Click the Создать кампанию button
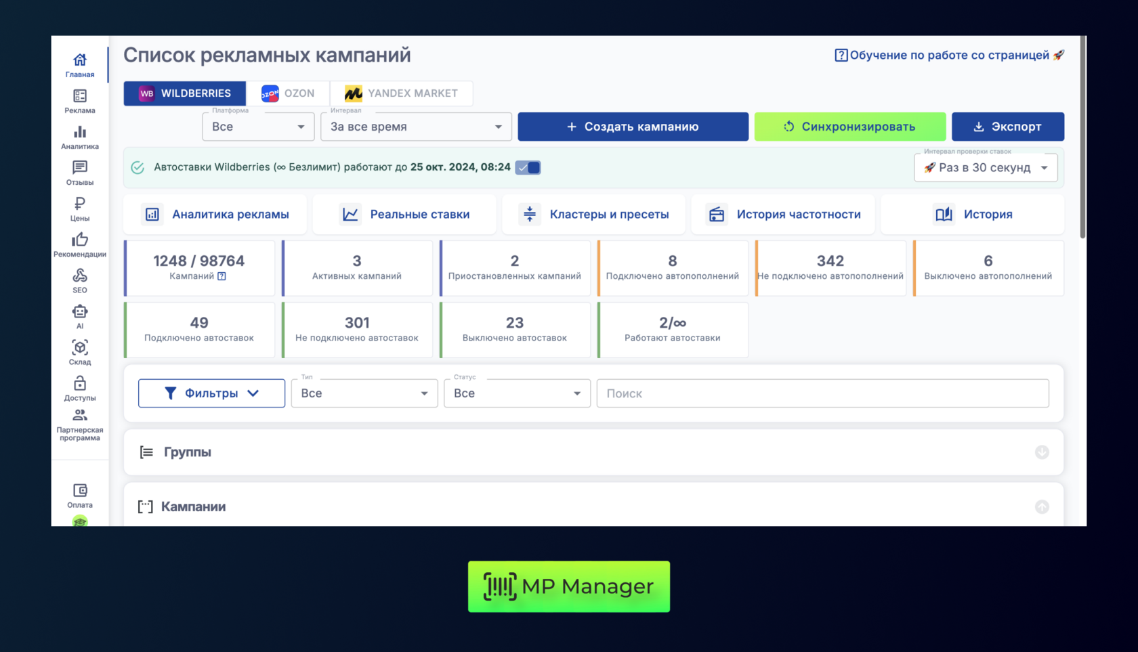Image resolution: width=1138 pixels, height=652 pixels. (633, 127)
